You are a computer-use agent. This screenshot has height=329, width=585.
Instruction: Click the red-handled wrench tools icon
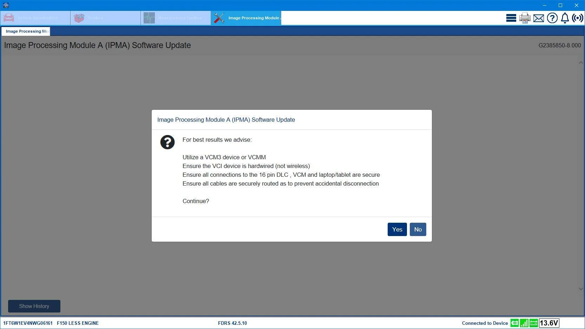pos(219,18)
